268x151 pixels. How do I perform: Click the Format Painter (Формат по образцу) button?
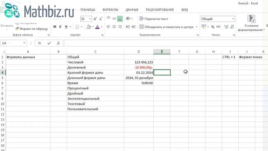pos(31,29)
